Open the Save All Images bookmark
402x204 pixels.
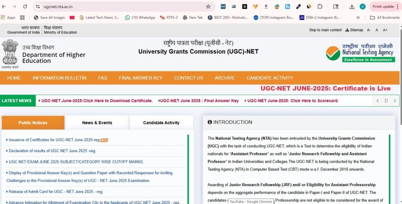tap(49, 17)
